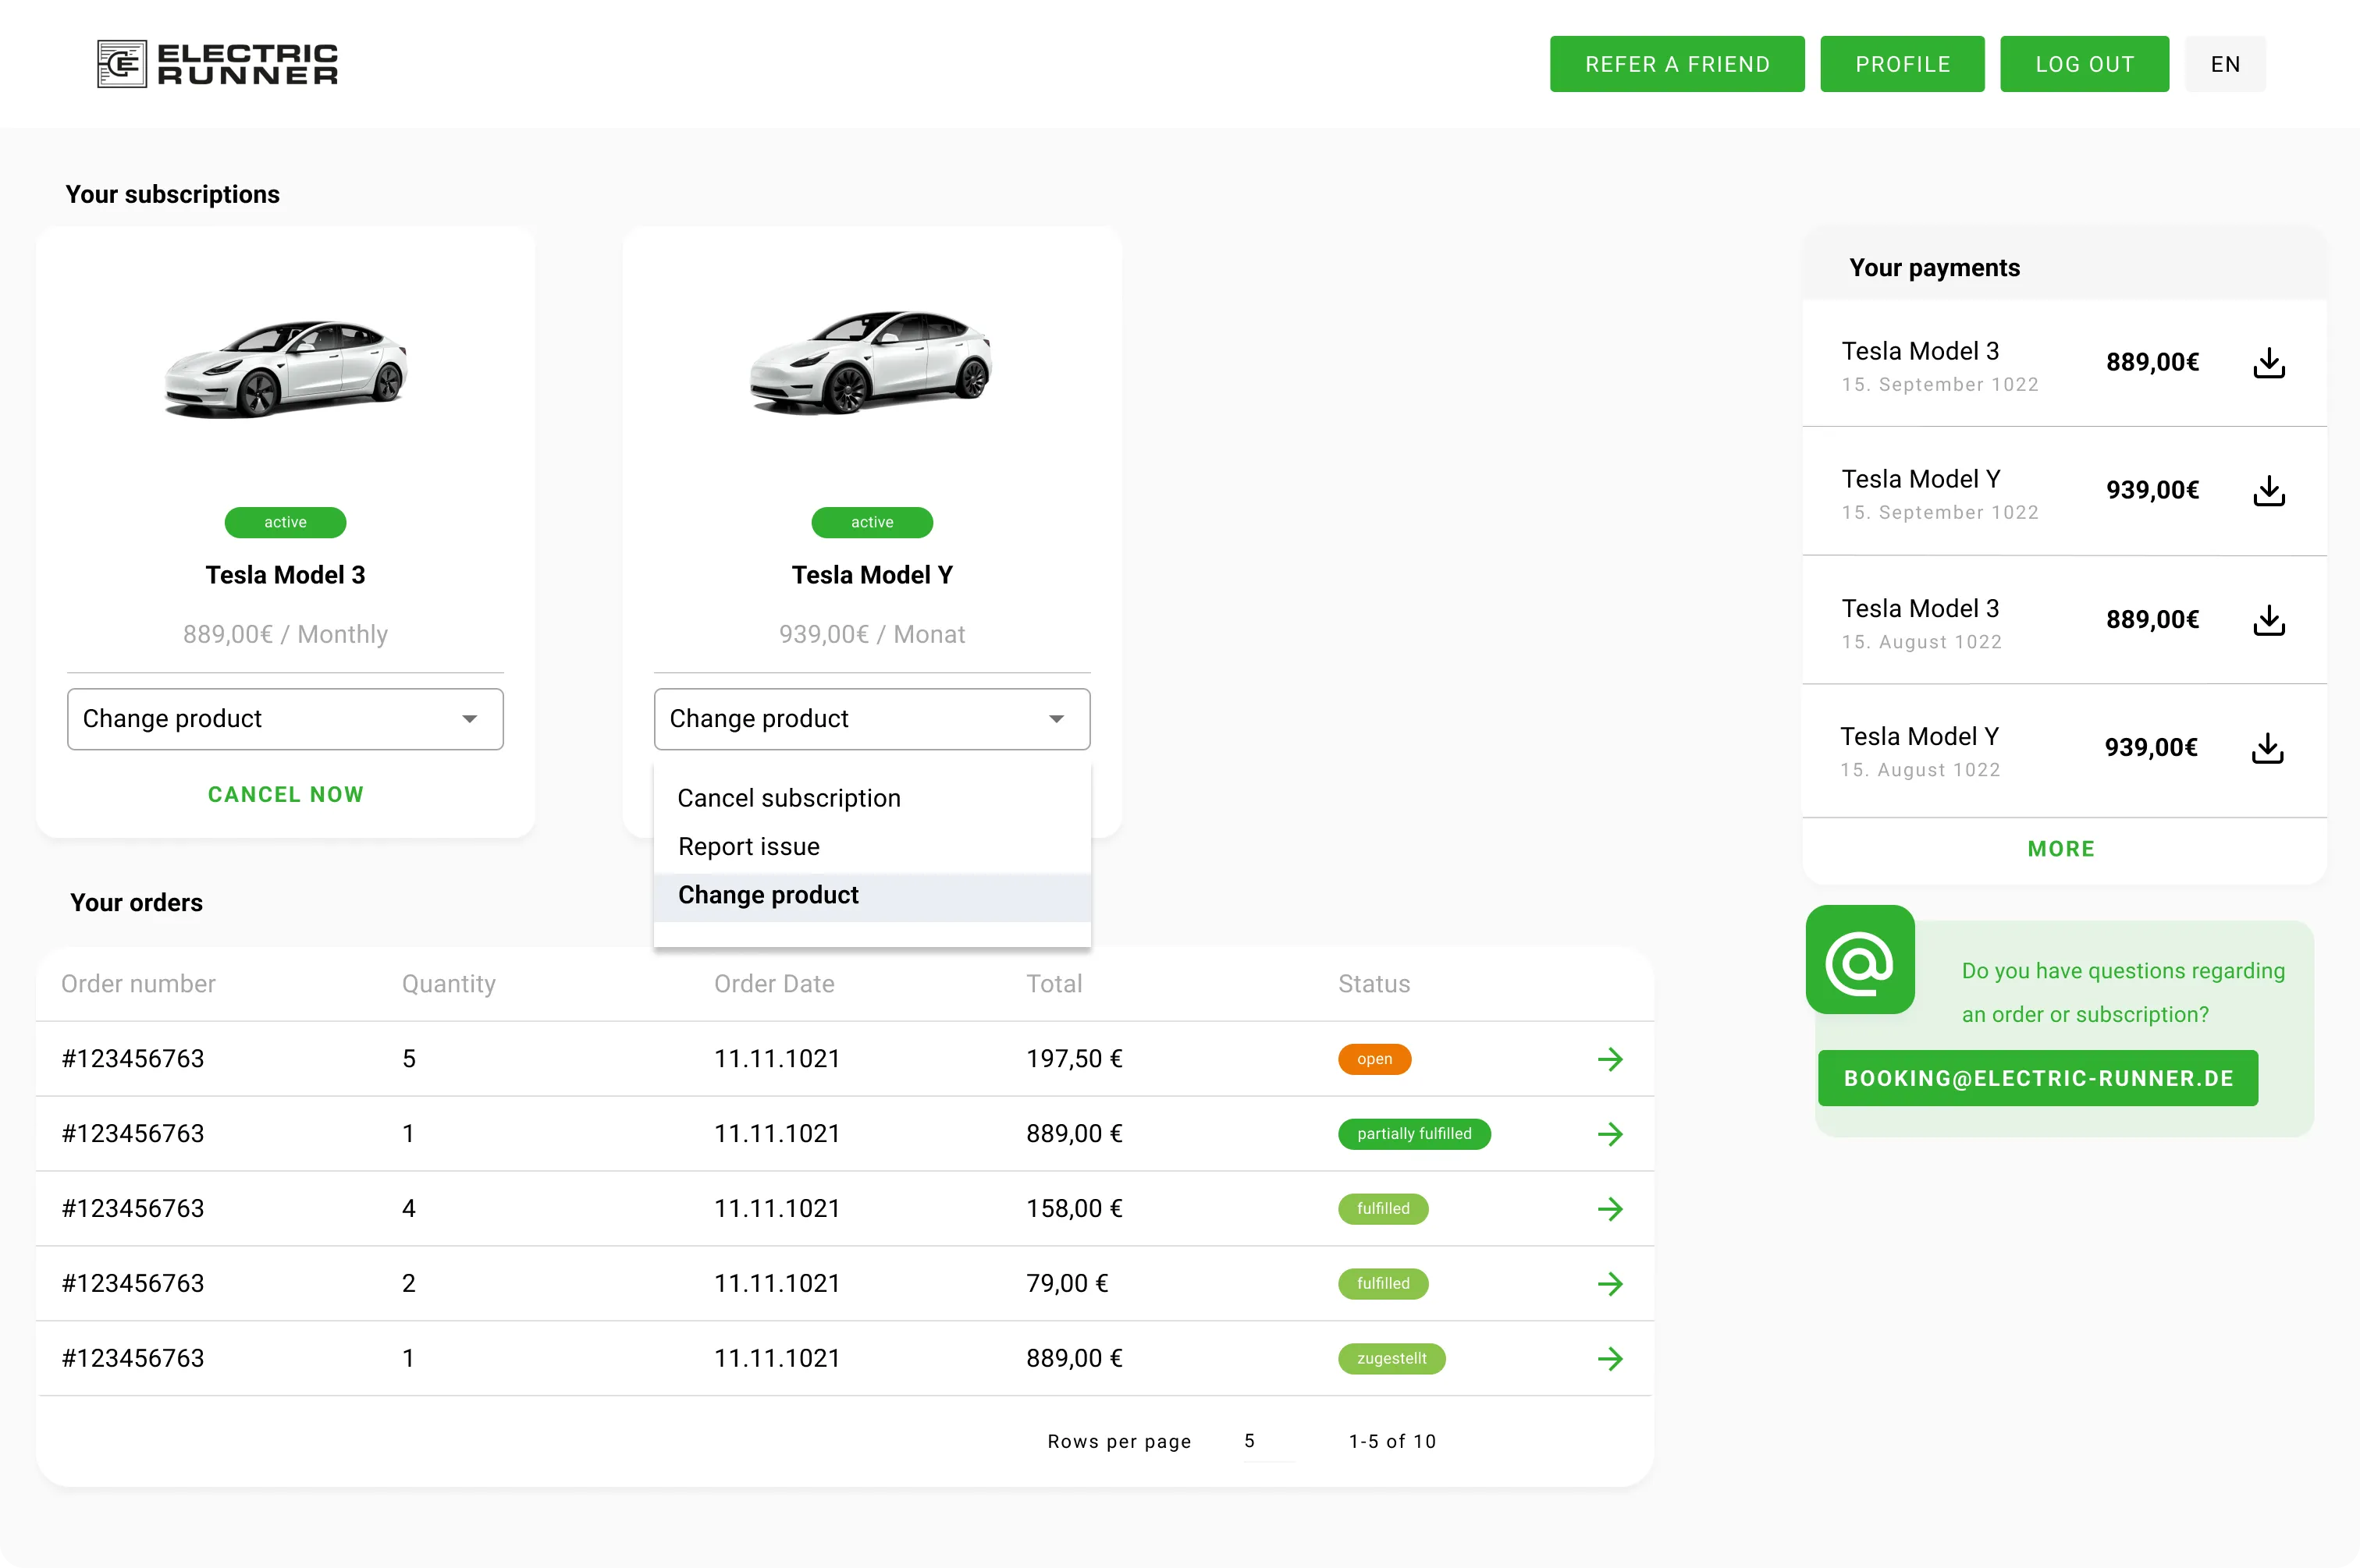Image resolution: width=2360 pixels, height=1568 pixels.
Task: Click Cancel Now on Tesla Model 3
Action: (x=285, y=794)
